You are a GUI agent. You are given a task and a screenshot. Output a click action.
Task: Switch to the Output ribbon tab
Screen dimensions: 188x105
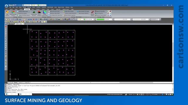(x=38, y=9)
